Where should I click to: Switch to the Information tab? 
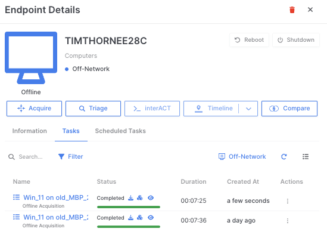(x=29, y=131)
